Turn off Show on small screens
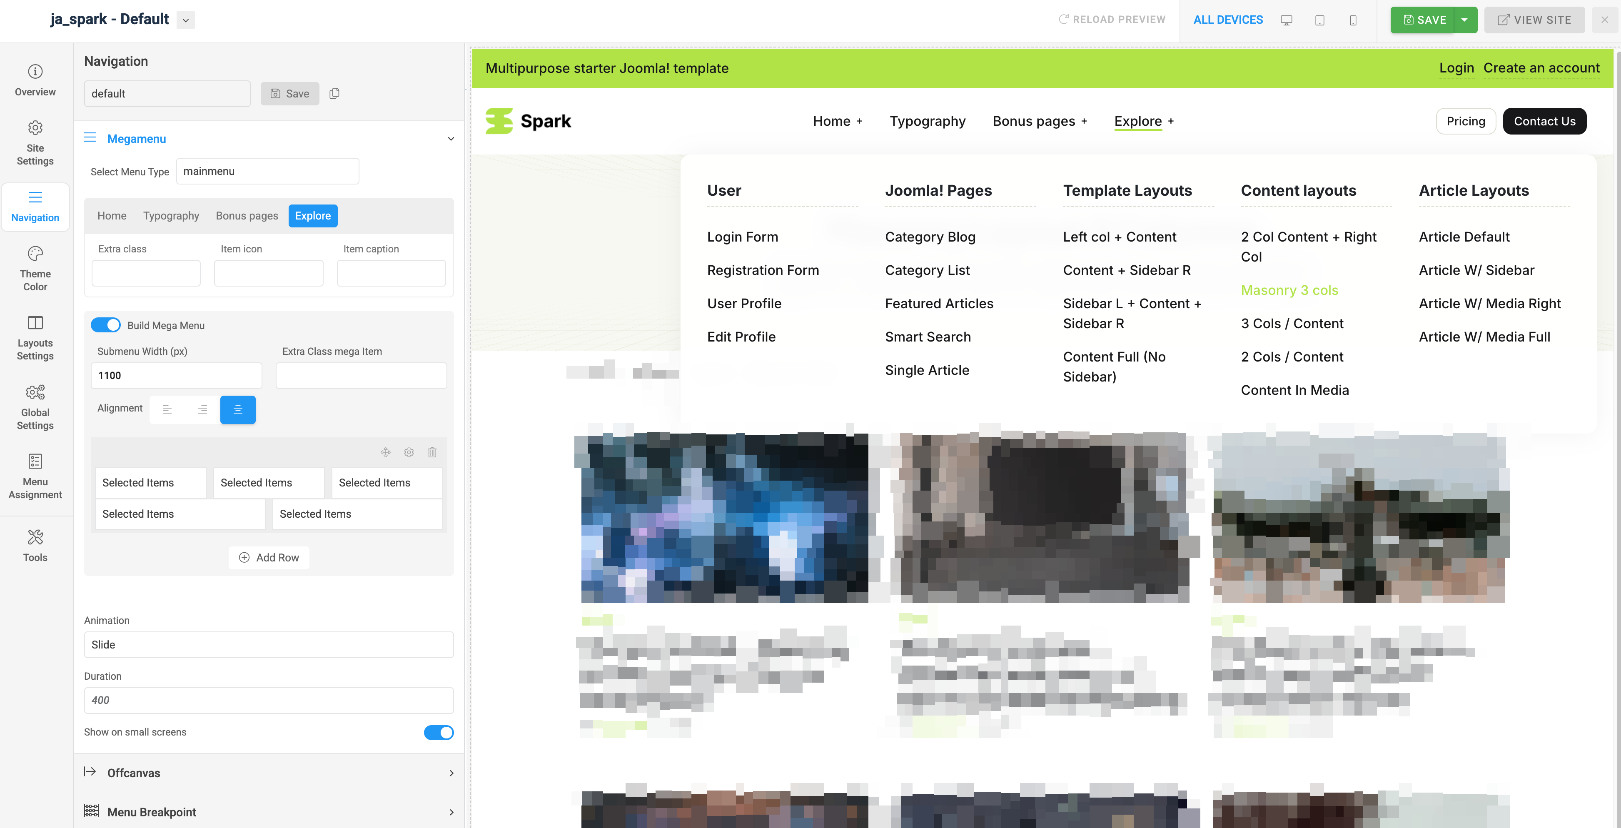 (438, 732)
